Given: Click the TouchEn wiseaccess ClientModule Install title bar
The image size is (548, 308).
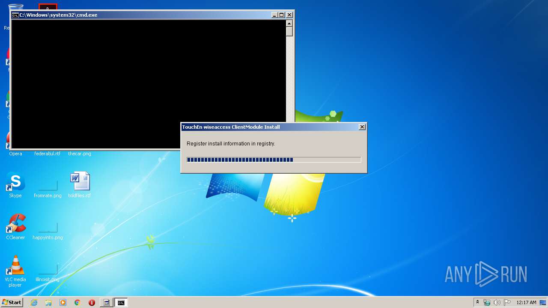Looking at the screenshot, I should click(x=270, y=127).
